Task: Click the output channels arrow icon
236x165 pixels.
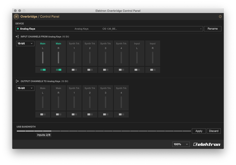Action: coord(17,81)
